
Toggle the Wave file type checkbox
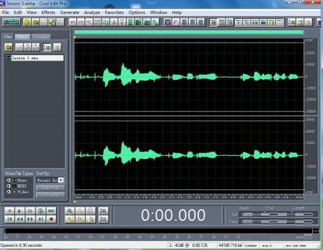8,180
